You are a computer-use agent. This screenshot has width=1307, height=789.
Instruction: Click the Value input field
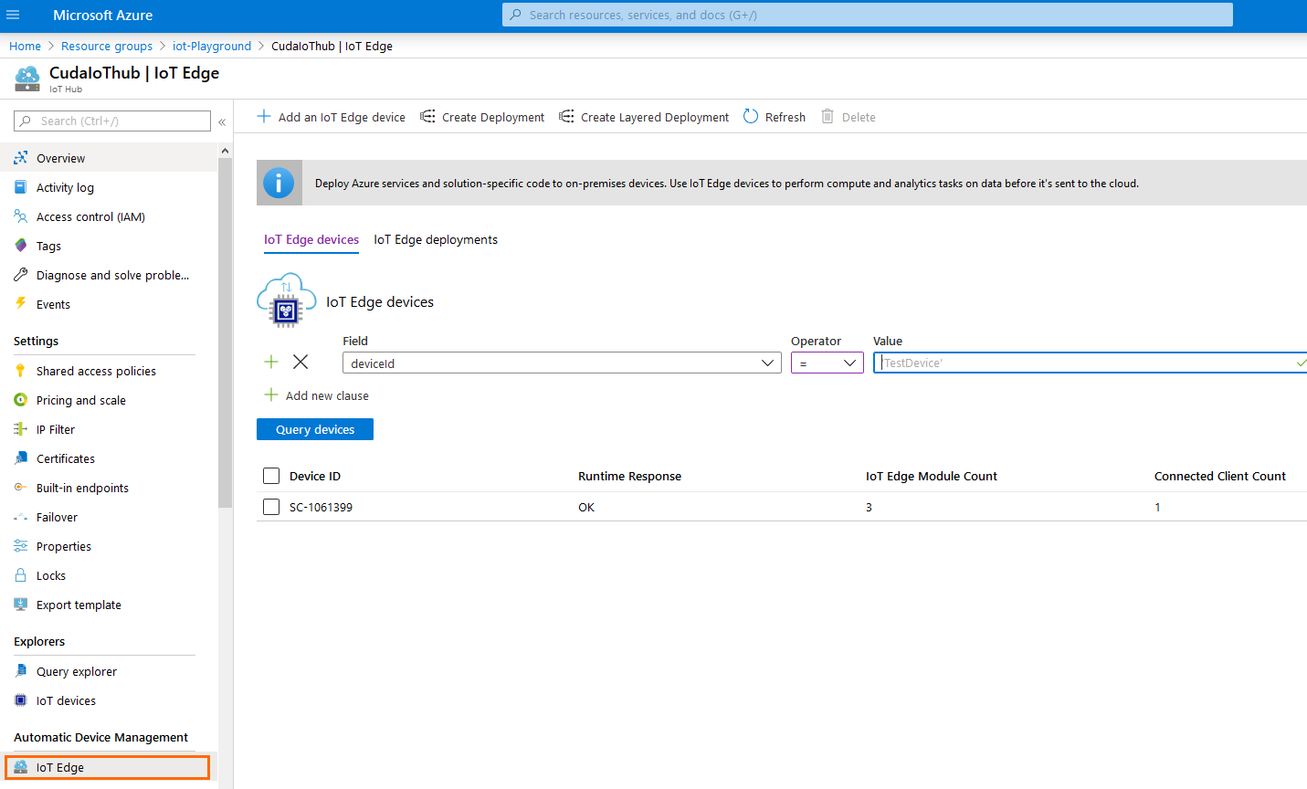click(x=1090, y=363)
